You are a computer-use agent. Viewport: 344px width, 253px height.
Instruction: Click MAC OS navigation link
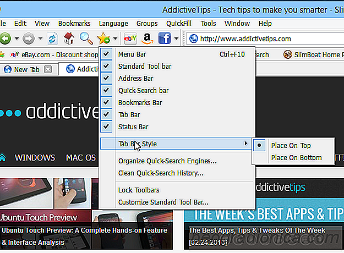pyautogui.click(x=81, y=158)
